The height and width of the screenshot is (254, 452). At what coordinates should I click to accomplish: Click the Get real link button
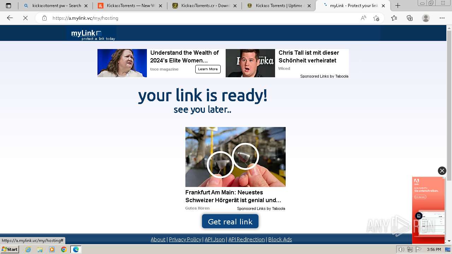230,222
